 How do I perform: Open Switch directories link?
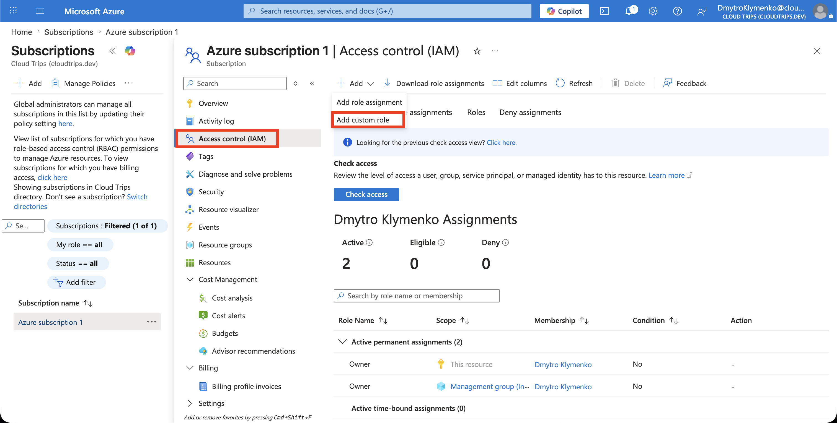[x=137, y=197]
